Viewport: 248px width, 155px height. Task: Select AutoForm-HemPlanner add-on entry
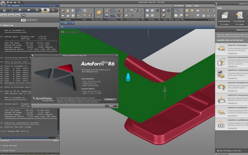pyautogui.click(x=231, y=111)
